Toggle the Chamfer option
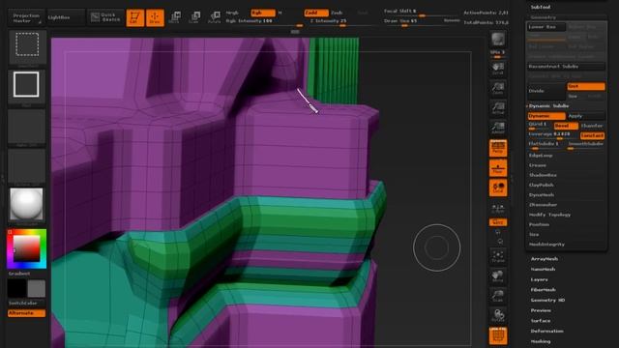 tap(592, 126)
